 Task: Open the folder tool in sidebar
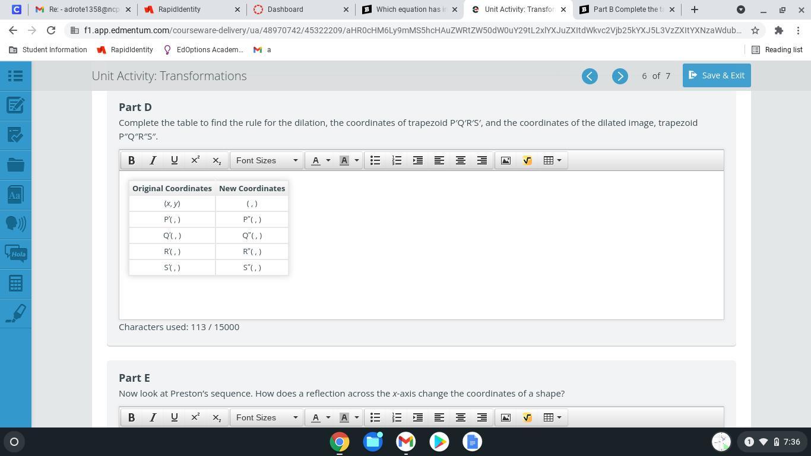pyautogui.click(x=15, y=164)
